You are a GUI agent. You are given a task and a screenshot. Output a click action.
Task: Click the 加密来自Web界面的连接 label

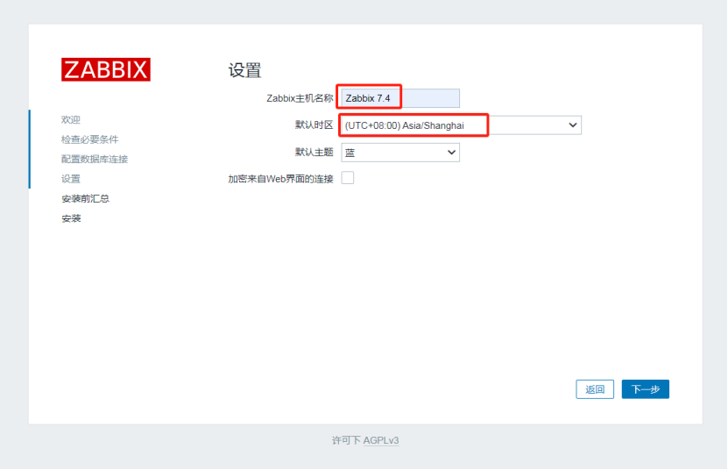click(280, 179)
